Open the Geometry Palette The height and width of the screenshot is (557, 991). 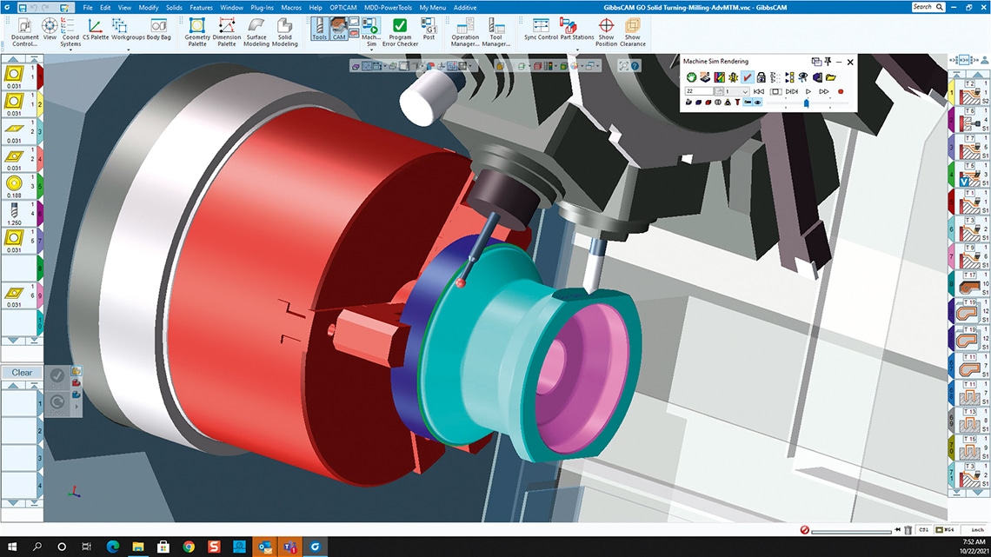tap(197, 30)
